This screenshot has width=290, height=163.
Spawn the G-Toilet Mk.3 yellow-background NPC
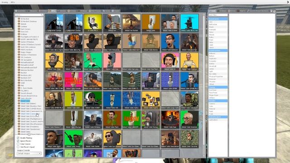coord(92,23)
